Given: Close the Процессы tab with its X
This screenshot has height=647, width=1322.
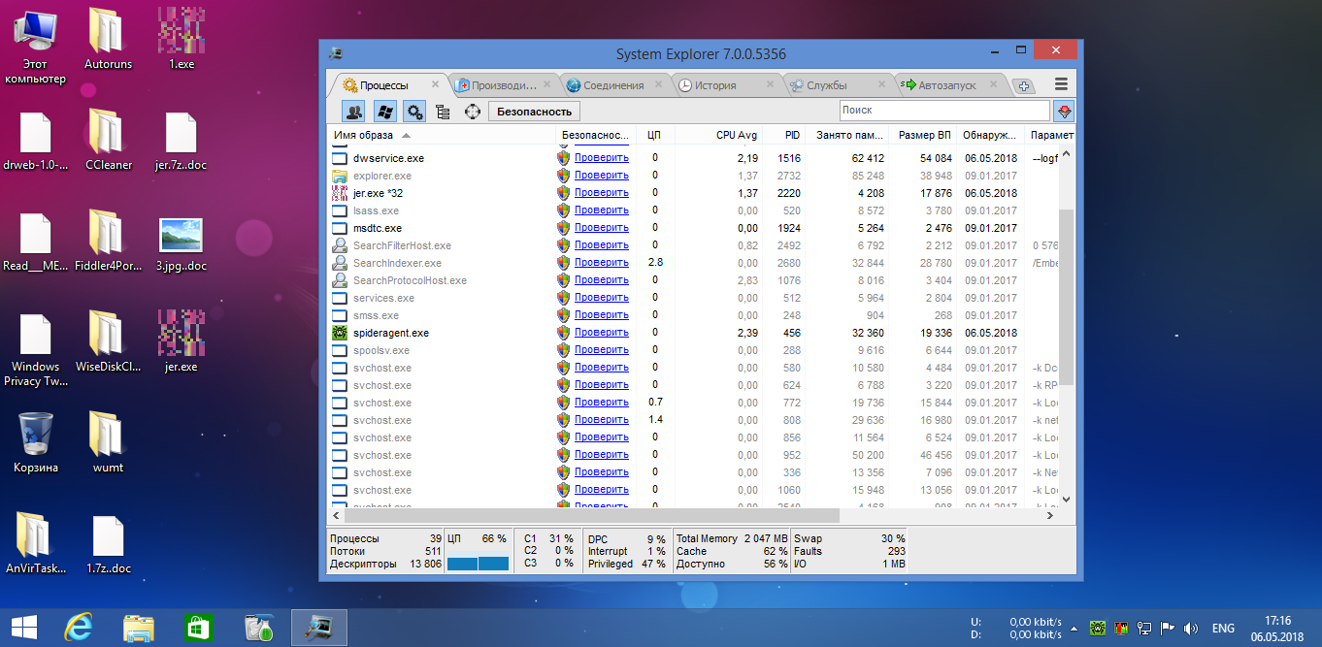Looking at the screenshot, I should click(436, 85).
